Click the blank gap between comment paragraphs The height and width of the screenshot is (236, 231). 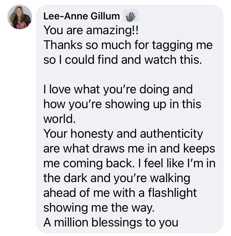click(123, 75)
